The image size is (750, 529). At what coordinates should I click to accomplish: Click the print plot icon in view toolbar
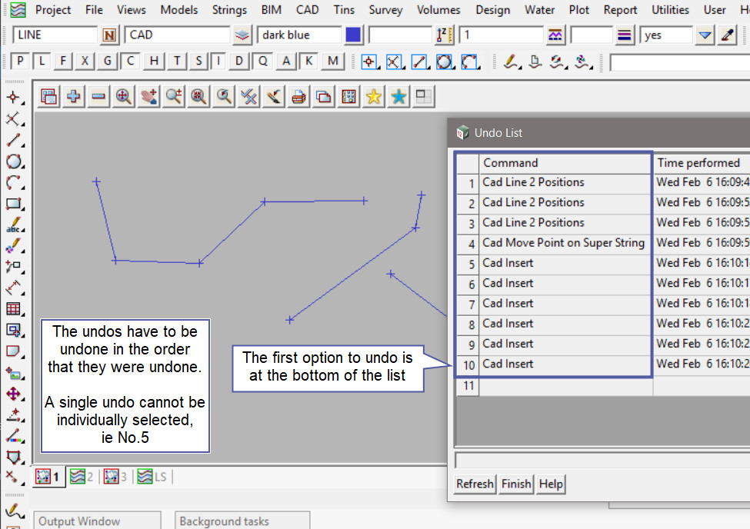pos(298,97)
